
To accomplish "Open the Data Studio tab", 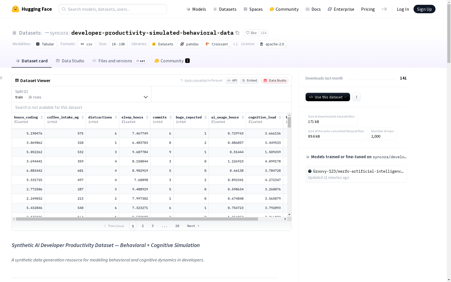I will point(70,61).
